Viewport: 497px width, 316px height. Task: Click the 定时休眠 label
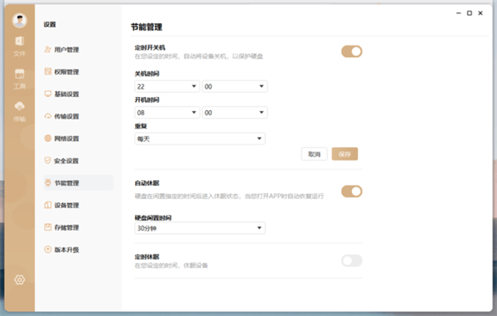point(147,256)
